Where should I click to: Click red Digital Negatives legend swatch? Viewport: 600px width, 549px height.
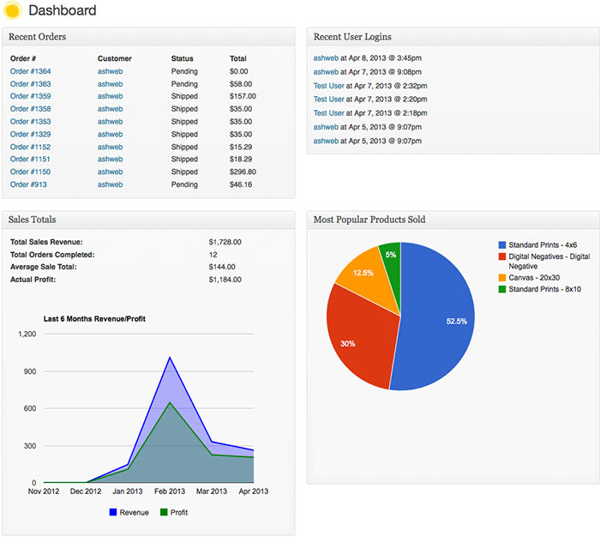click(x=503, y=256)
